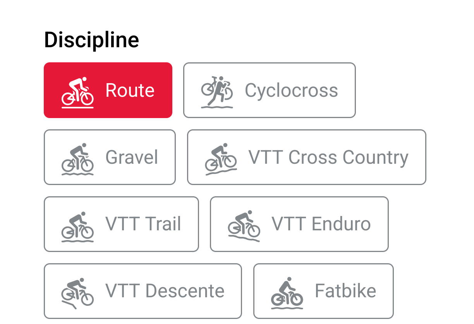Click the downhill rider icon for VTT Descente

click(x=77, y=293)
